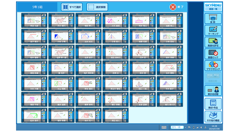Switch display names with 表示名切替
This screenshot has width=239, height=132.
click(x=213, y=91)
